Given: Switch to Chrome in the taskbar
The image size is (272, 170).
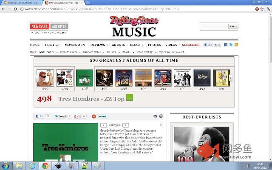Looking at the screenshot, I should point(45,166).
